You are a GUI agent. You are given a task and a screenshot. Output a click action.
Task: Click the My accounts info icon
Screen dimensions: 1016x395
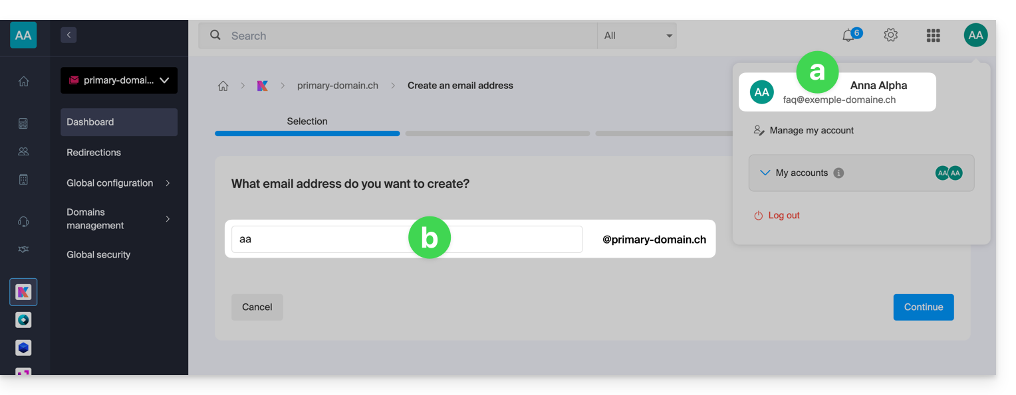point(838,173)
